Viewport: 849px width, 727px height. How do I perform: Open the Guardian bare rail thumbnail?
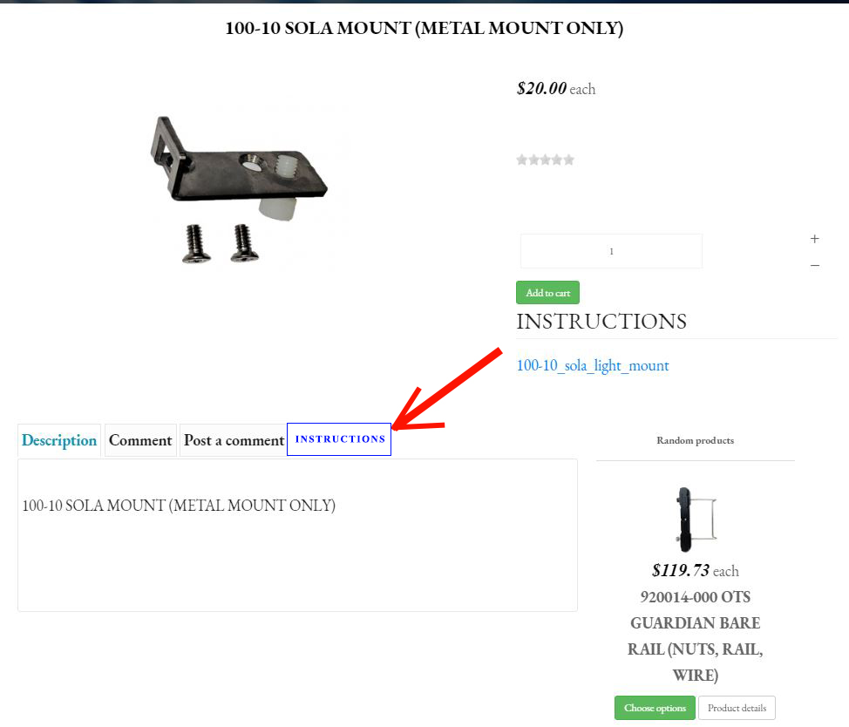point(696,520)
